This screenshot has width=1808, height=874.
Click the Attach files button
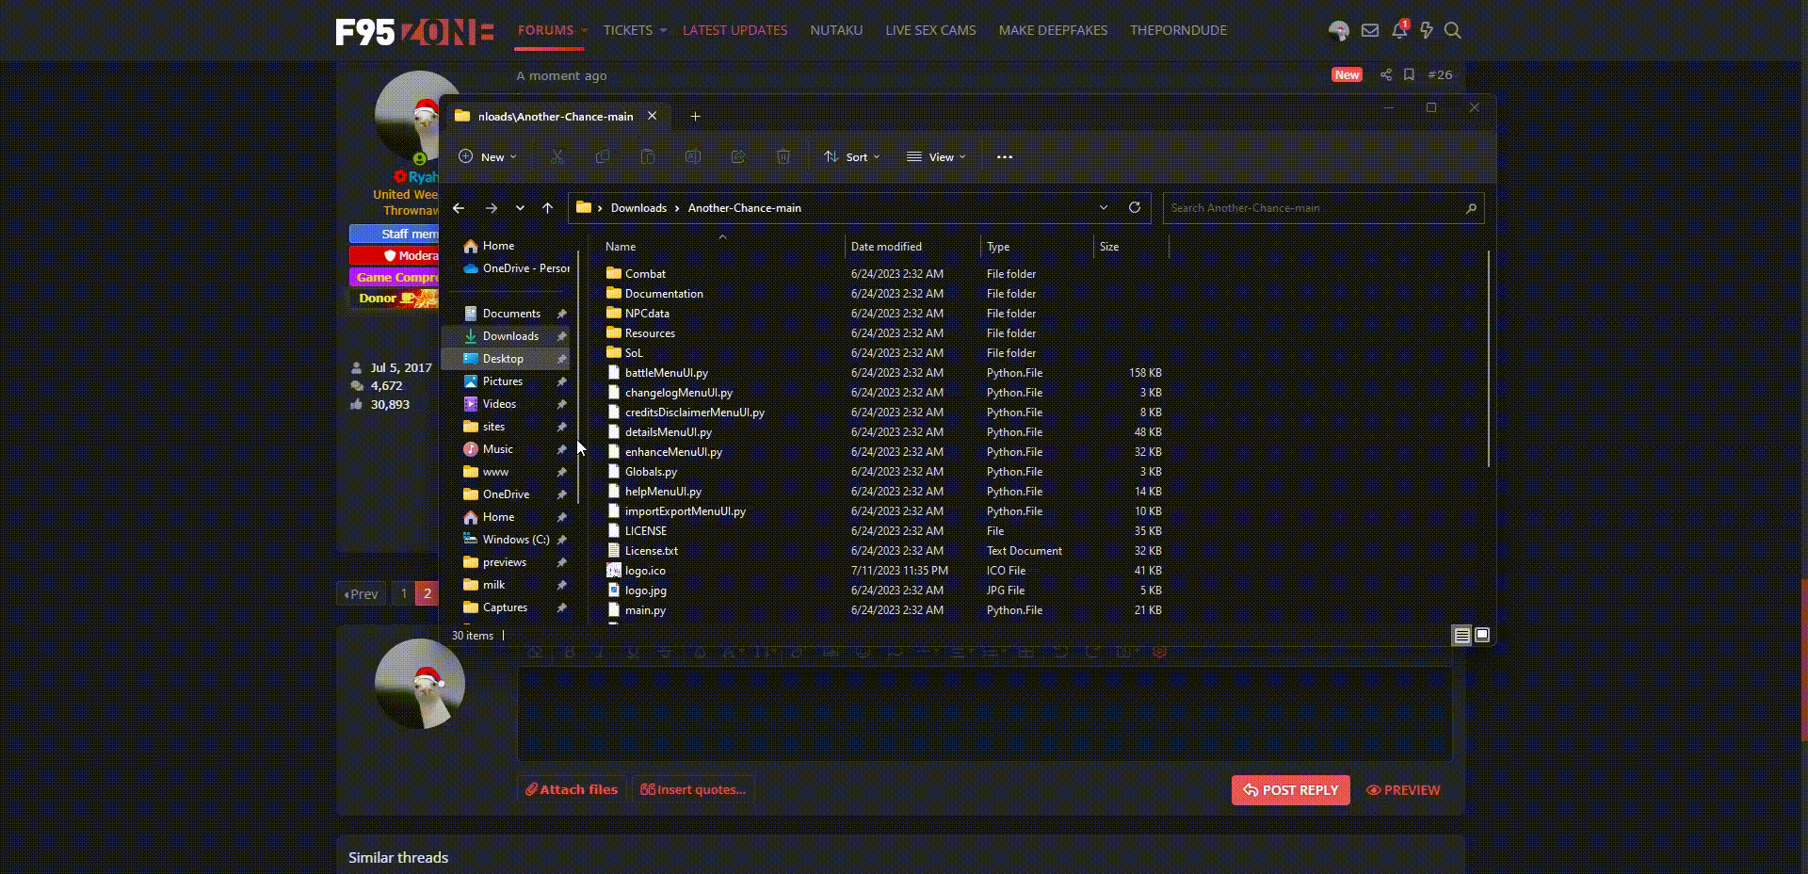tap(572, 789)
